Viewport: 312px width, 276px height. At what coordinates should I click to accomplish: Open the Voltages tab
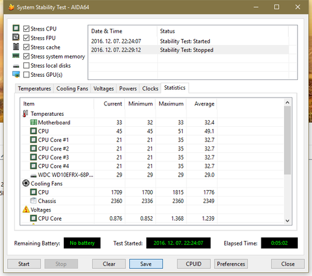[103, 89]
